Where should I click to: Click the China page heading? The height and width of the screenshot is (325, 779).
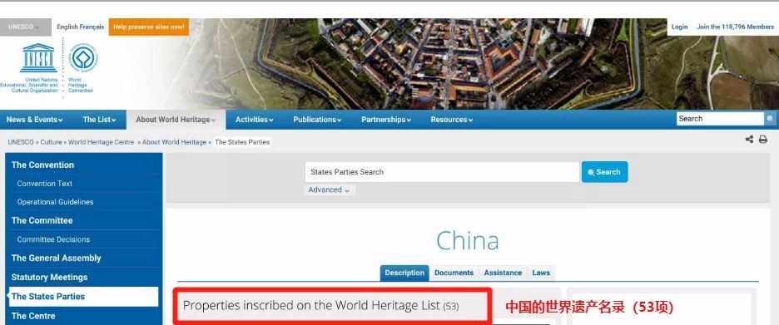click(468, 241)
